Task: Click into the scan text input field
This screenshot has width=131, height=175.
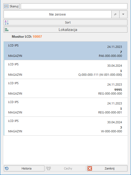Action: click(x=74, y=6)
